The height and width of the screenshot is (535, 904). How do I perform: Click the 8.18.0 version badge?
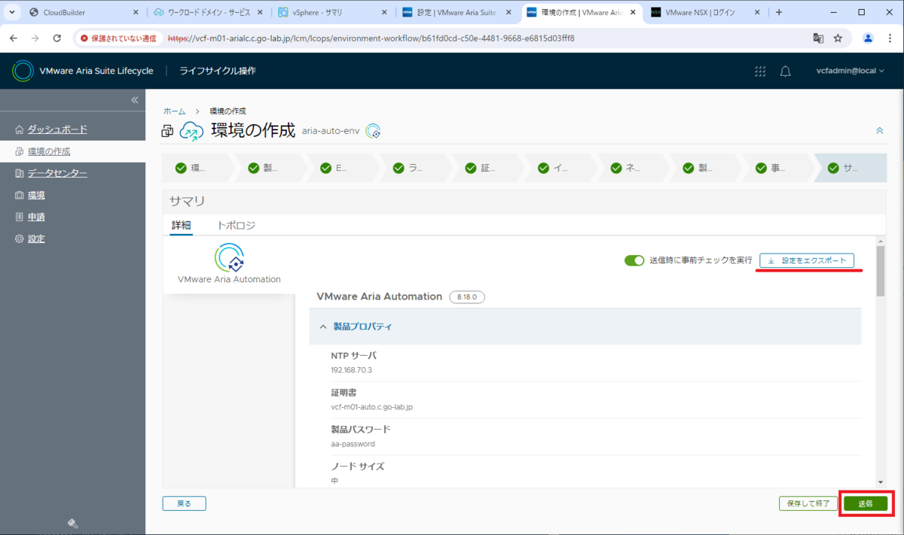tap(467, 297)
